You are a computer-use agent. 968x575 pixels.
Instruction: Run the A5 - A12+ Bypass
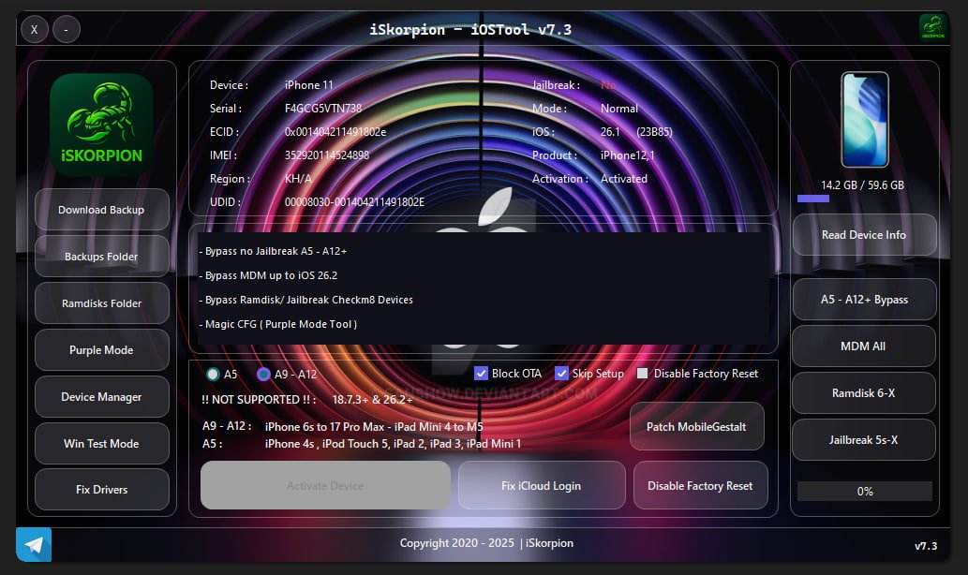click(864, 300)
